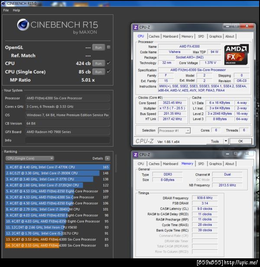
Task: Select ranking entry 14, FX-6300 score 85
Action: [58, 245]
